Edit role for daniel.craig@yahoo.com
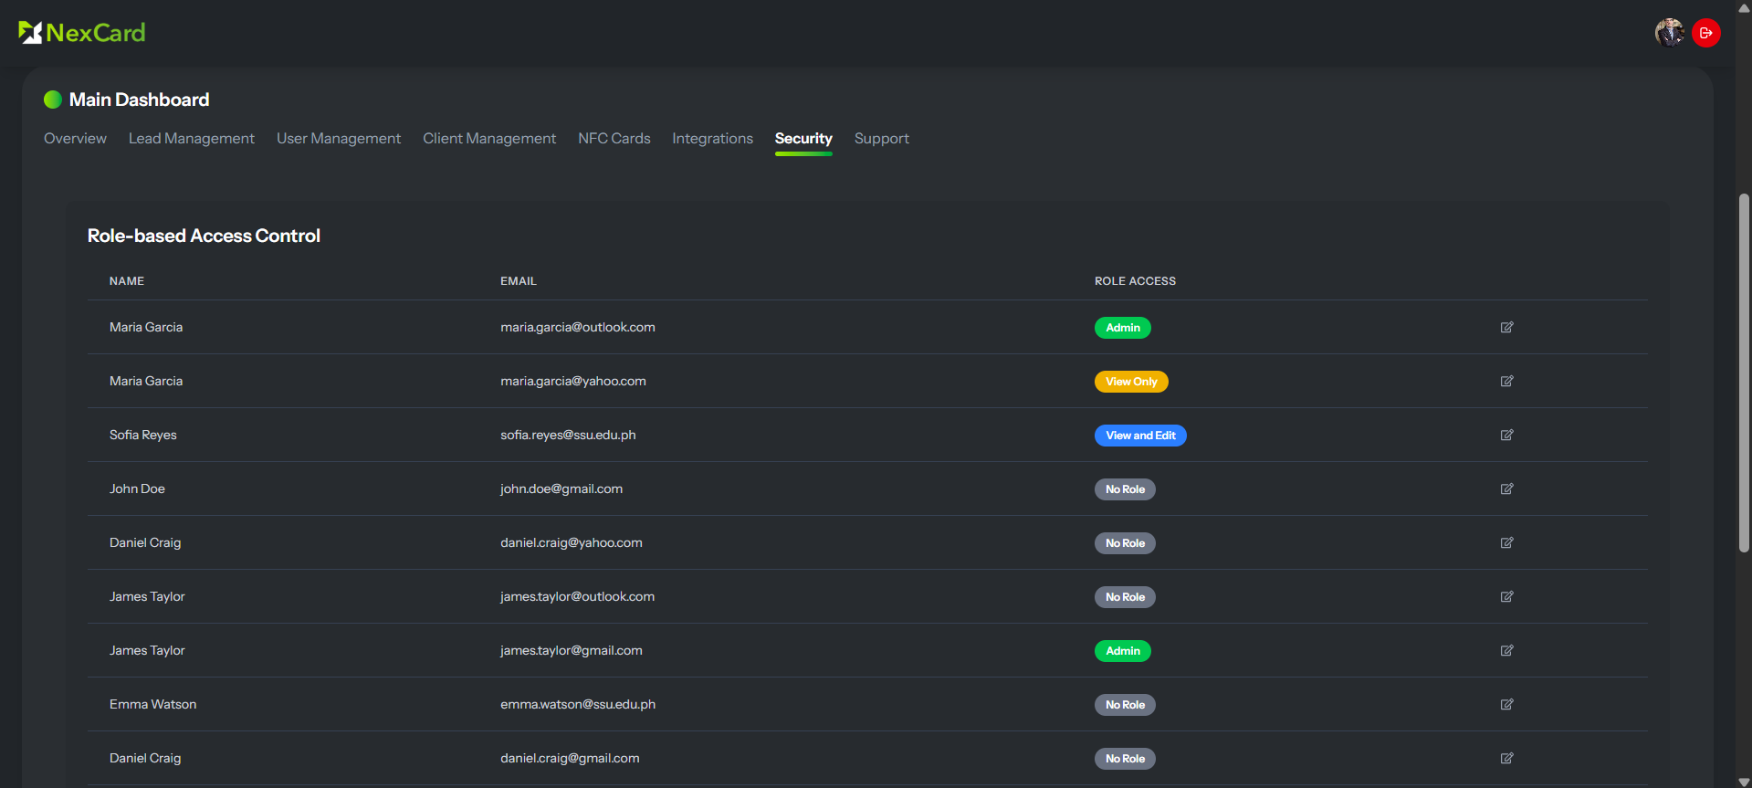This screenshot has width=1752, height=788. tap(1506, 542)
